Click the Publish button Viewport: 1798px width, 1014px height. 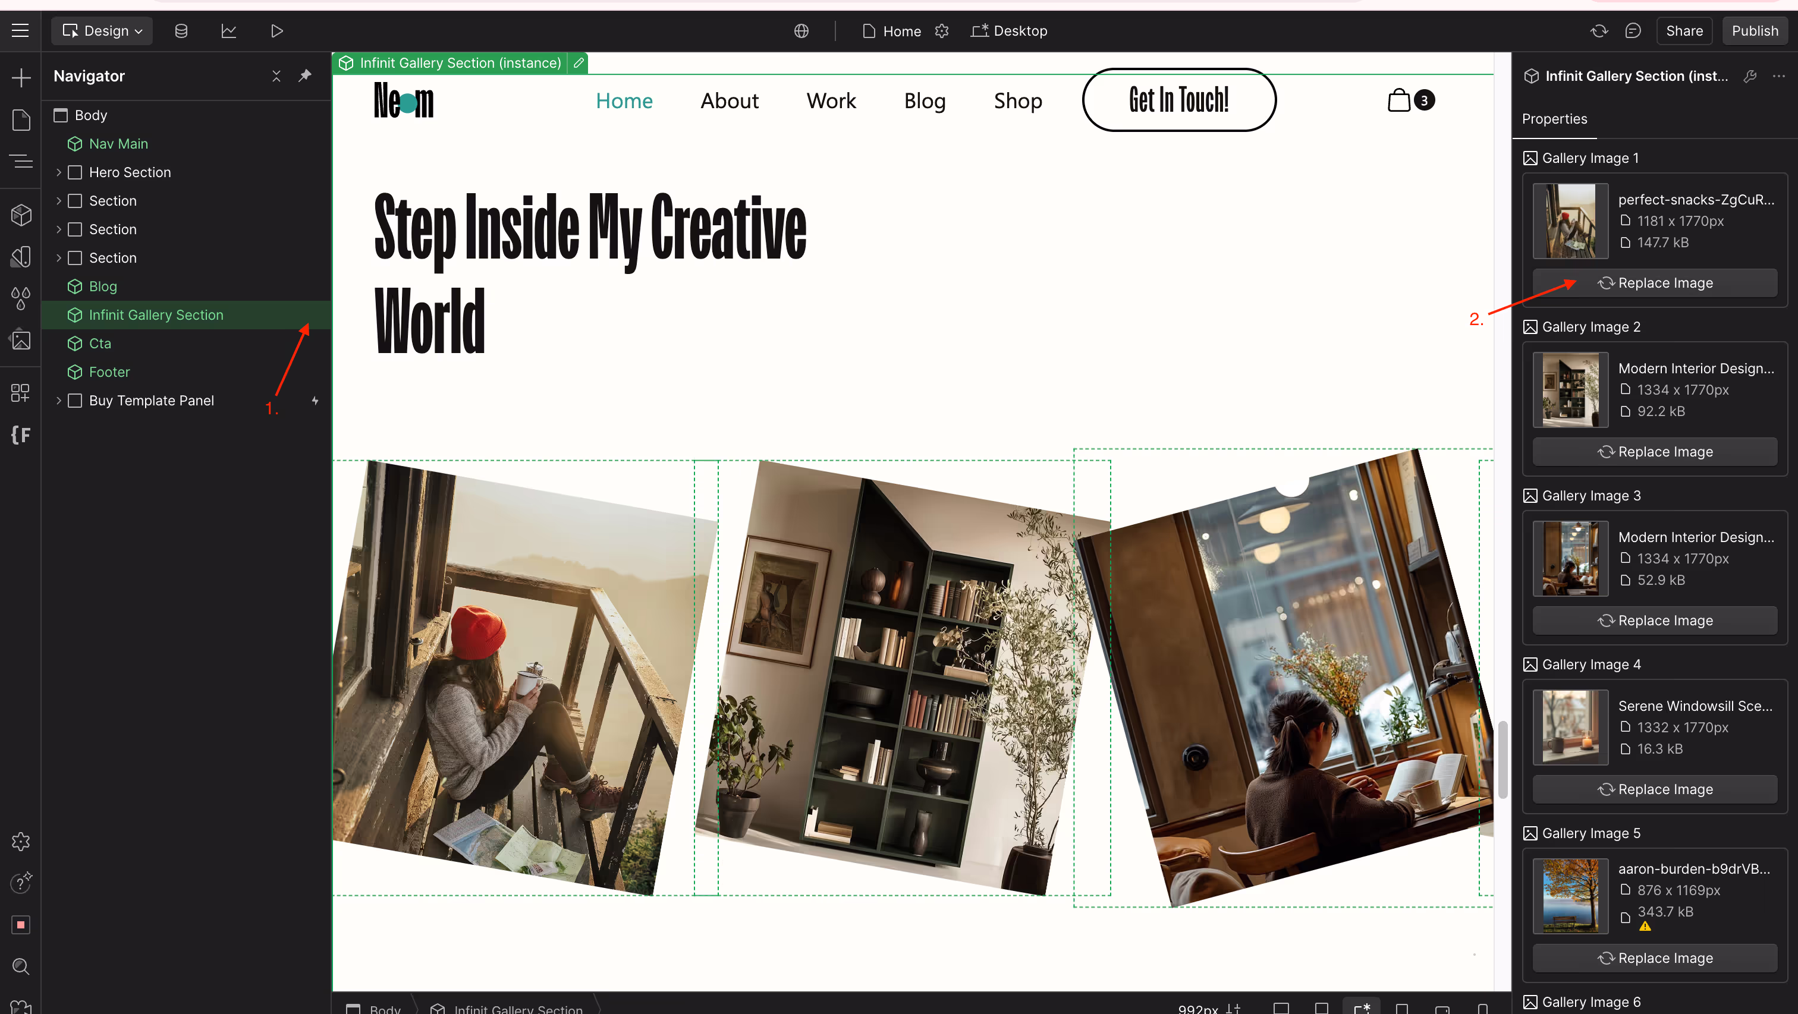click(1755, 31)
